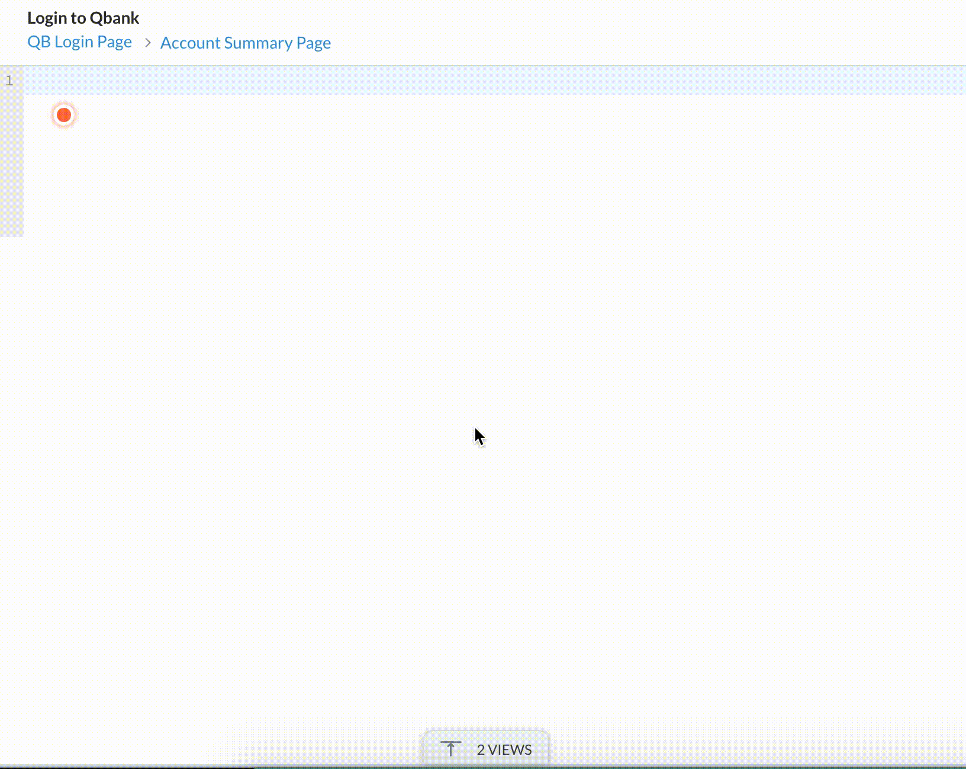The width and height of the screenshot is (966, 769).
Task: Click into the highlighted first editor line
Action: pos(495,81)
